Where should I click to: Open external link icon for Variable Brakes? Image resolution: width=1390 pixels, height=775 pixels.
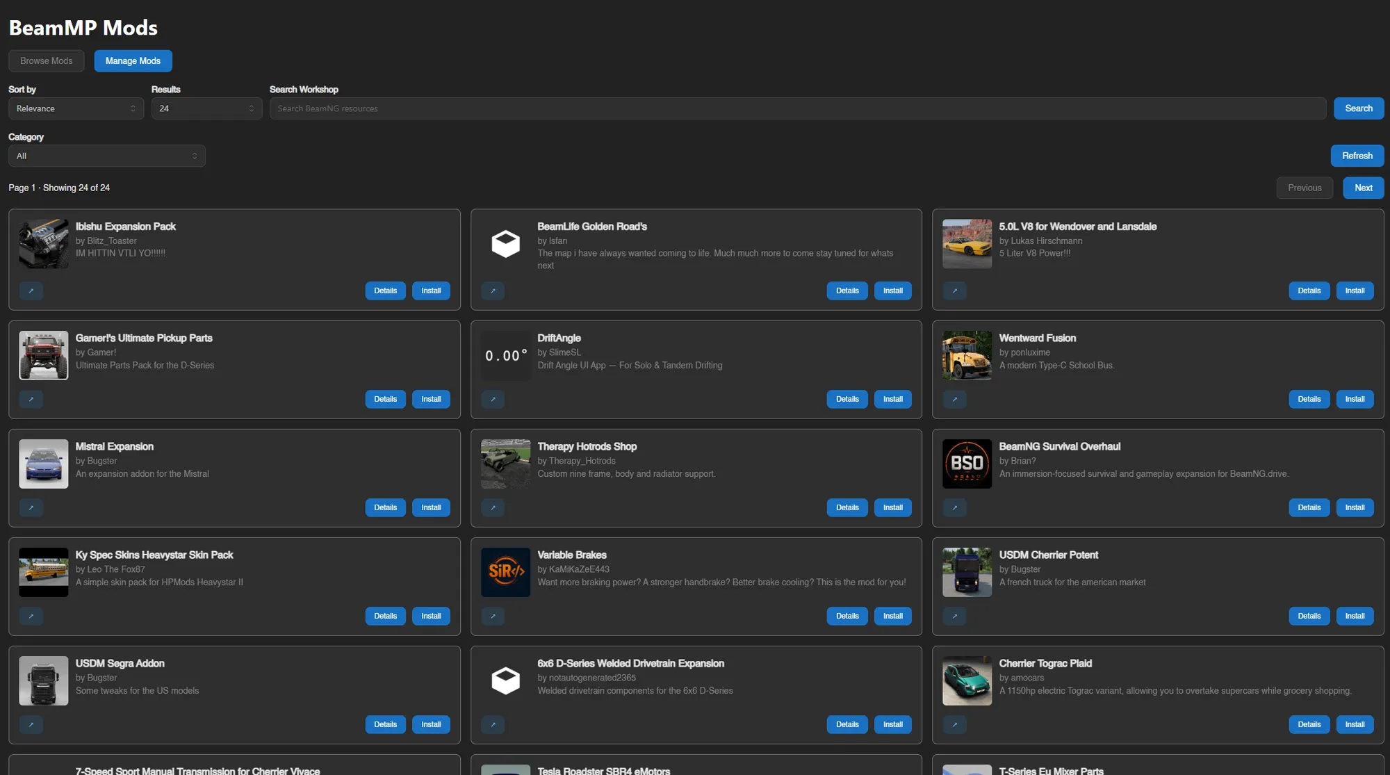pyautogui.click(x=493, y=616)
